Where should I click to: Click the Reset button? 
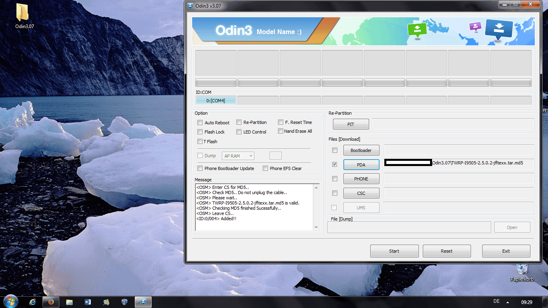(447, 251)
